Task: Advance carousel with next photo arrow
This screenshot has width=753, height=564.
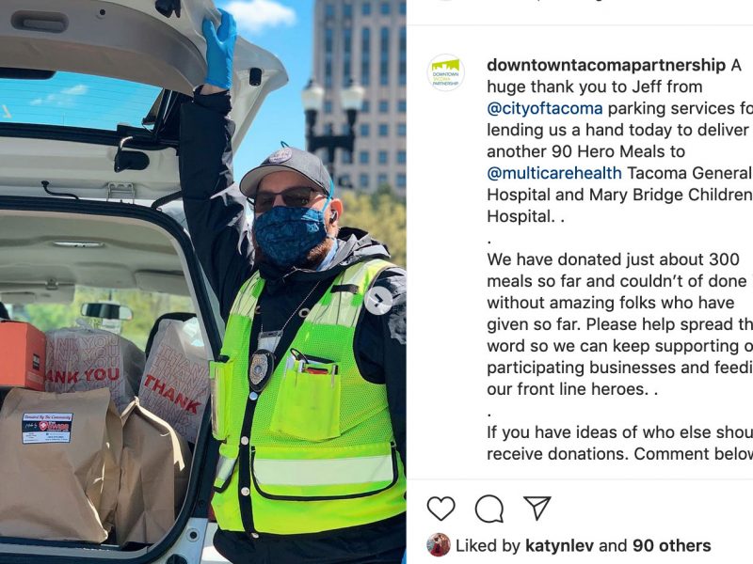Action: [x=378, y=301]
